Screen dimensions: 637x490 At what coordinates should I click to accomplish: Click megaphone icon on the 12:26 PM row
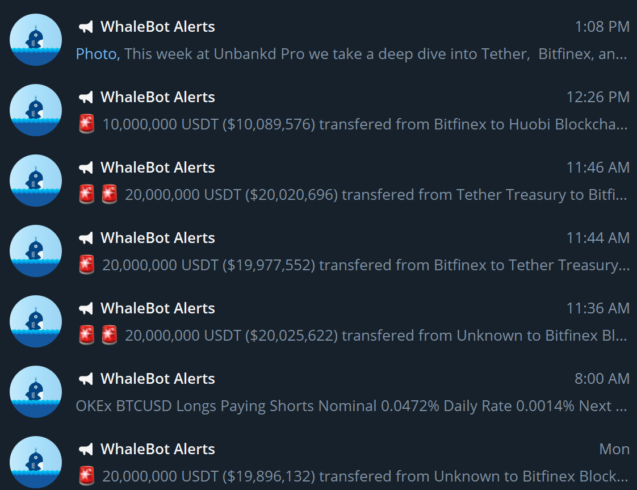click(86, 97)
